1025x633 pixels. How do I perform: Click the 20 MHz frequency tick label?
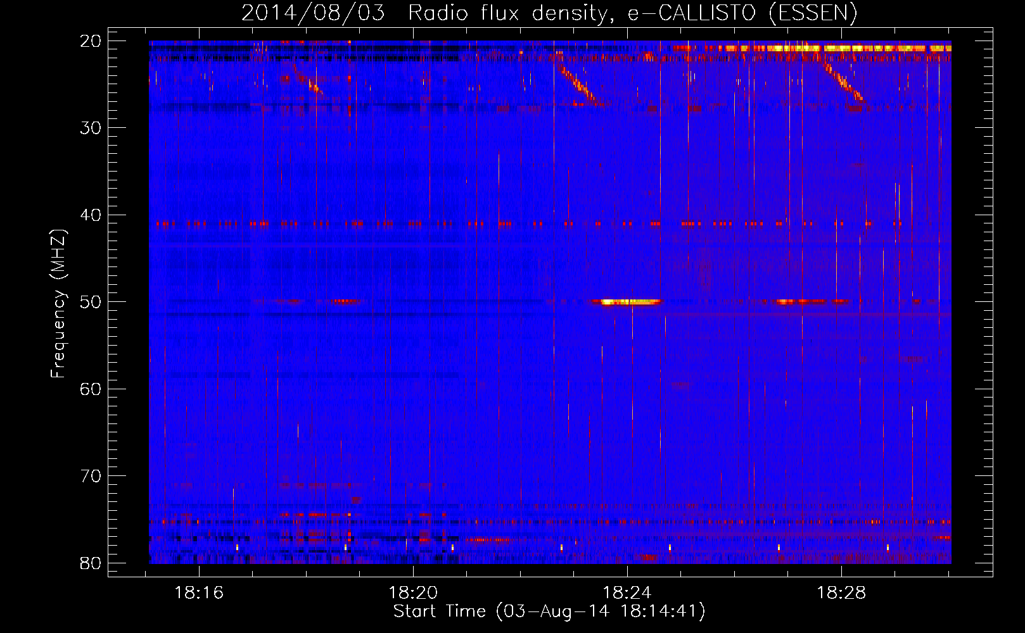pyautogui.click(x=91, y=41)
